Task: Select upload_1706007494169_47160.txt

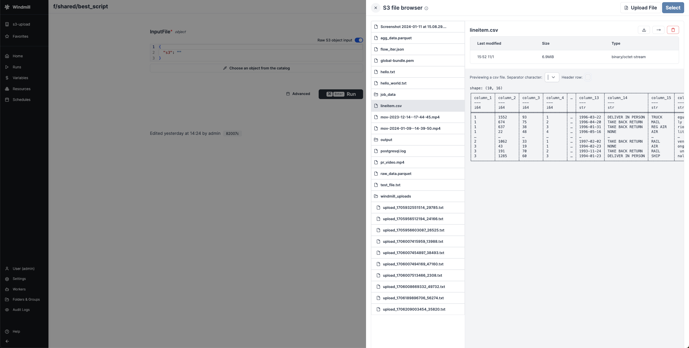Action: point(418,264)
